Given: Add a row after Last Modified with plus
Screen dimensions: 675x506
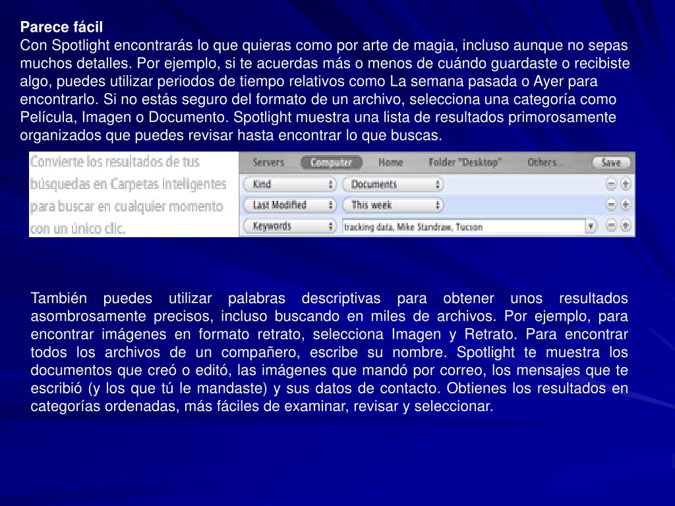Looking at the screenshot, I should (x=626, y=204).
